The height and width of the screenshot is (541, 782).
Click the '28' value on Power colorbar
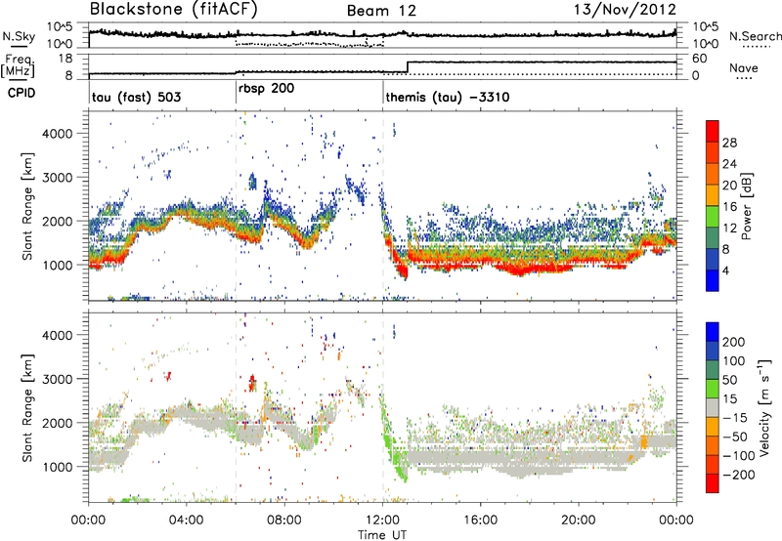tap(729, 143)
